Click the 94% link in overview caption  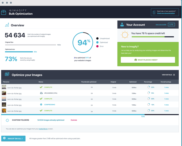(x=87, y=57)
